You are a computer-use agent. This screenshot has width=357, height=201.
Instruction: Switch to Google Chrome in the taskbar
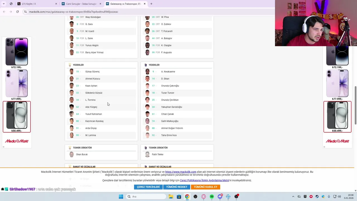tap(187, 197)
